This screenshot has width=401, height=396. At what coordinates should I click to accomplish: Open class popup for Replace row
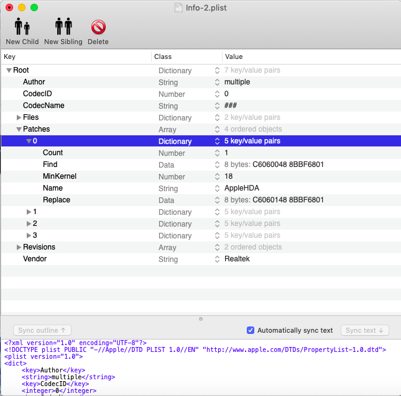coord(217,200)
